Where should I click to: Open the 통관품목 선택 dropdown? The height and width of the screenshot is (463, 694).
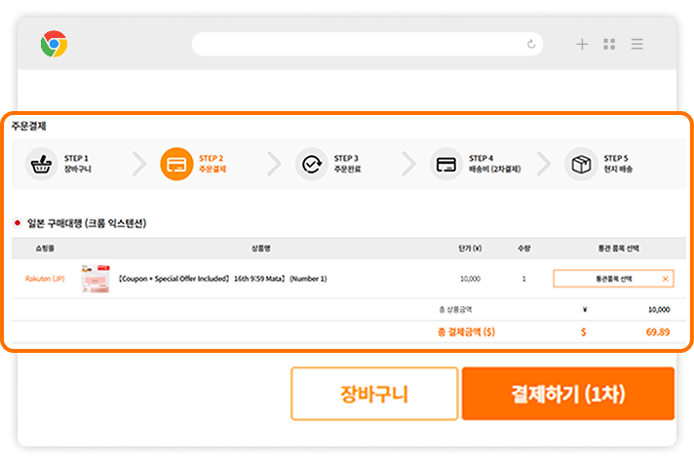pyautogui.click(x=606, y=279)
